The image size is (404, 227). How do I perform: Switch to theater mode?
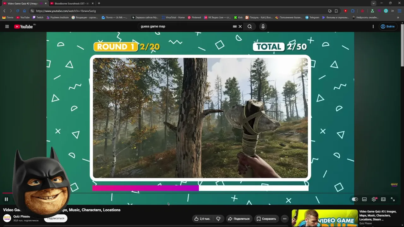383,199
